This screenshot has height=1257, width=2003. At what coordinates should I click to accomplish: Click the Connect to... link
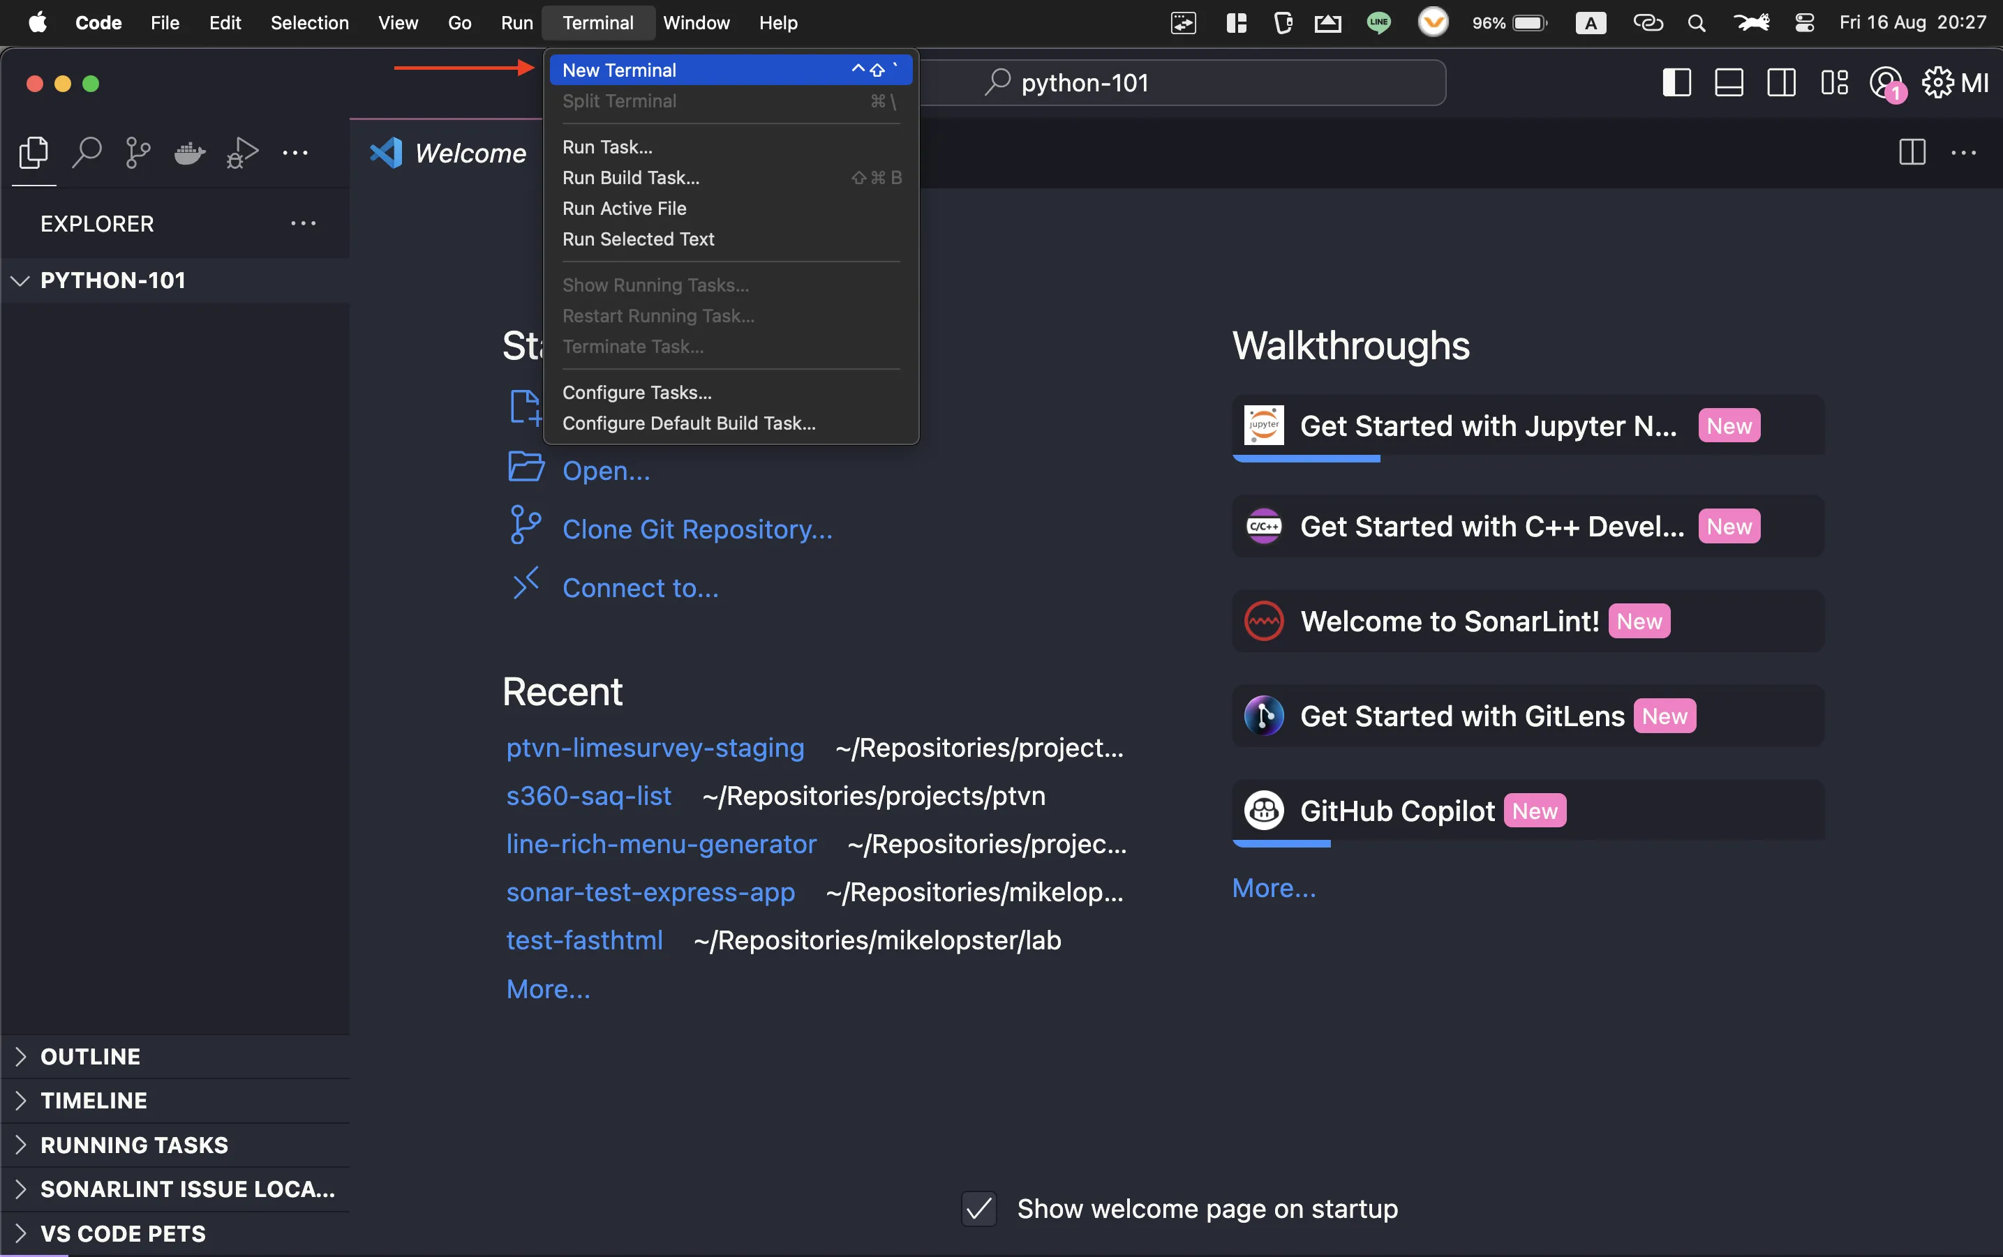point(641,588)
